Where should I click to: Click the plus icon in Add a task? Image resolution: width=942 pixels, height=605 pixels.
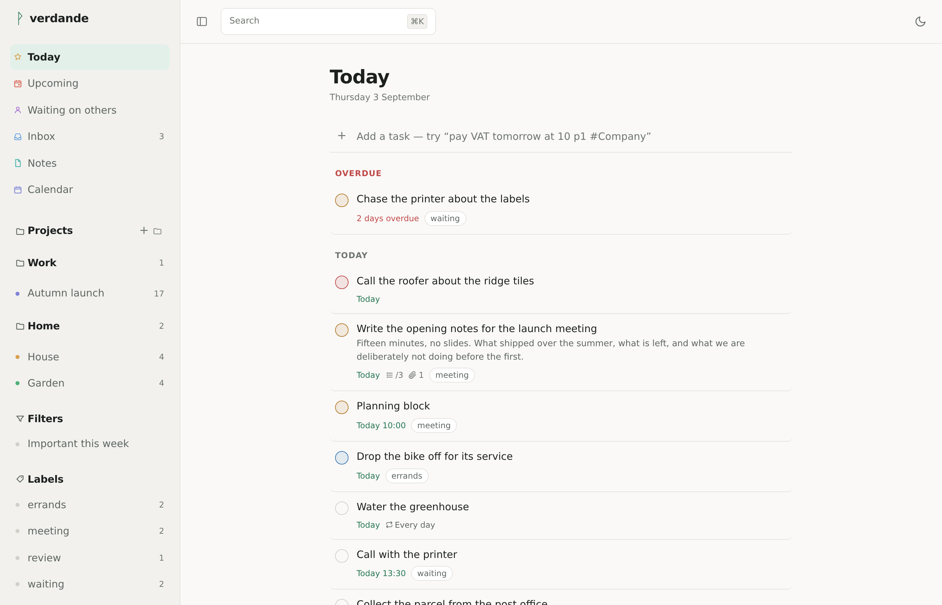[342, 136]
